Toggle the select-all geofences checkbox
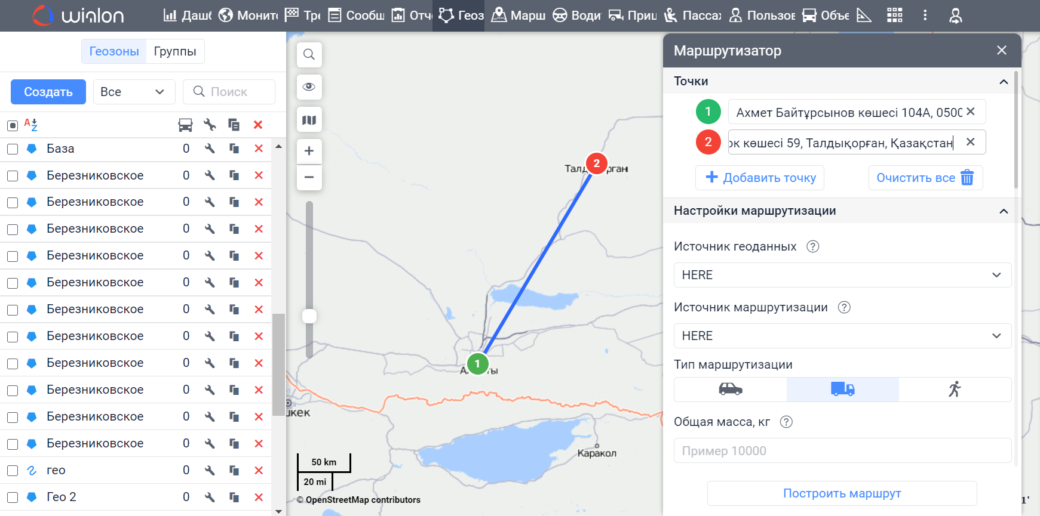 tap(13, 125)
